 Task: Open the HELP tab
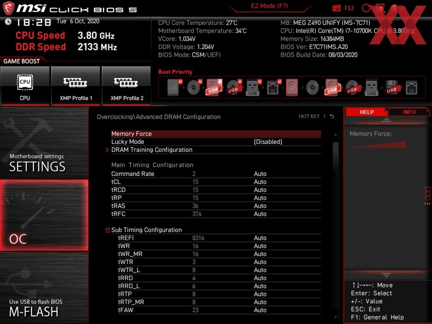[367, 112]
